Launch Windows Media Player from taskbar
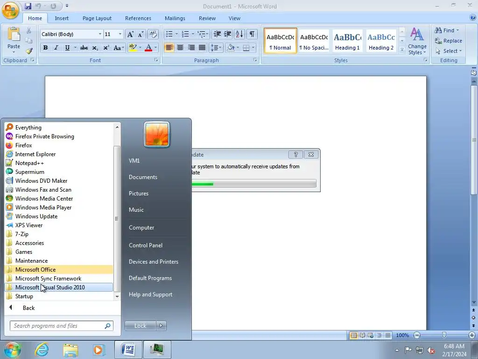This screenshot has height=359, width=478. coord(98,350)
